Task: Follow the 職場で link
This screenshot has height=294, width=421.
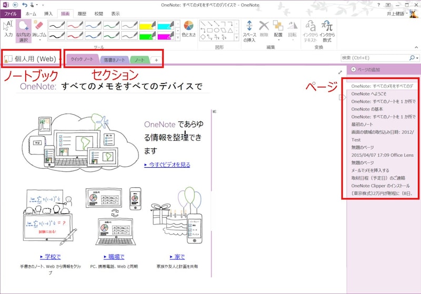Action: tap(114, 257)
